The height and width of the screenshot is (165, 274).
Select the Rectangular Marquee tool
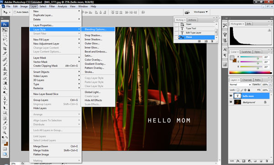(x=5, y=35)
